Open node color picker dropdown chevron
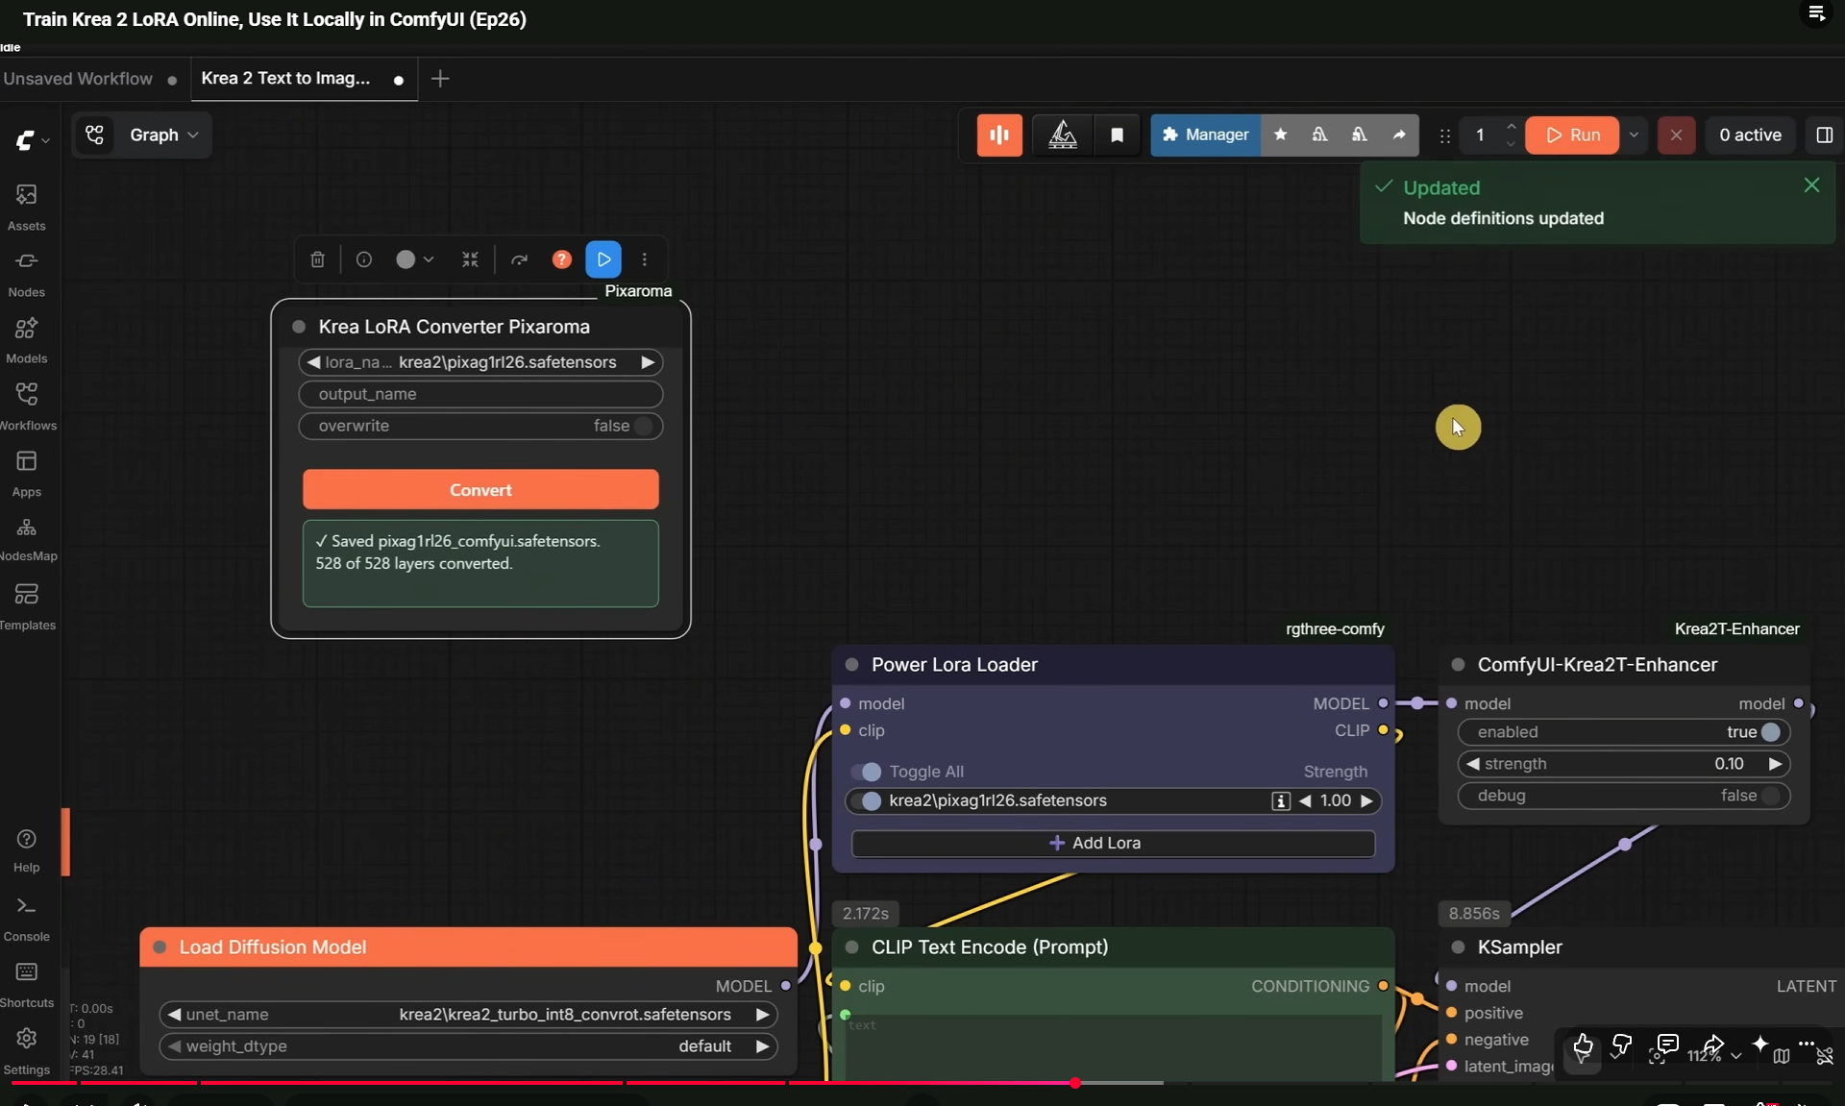Screen dimensions: 1845x1106 click(429, 259)
